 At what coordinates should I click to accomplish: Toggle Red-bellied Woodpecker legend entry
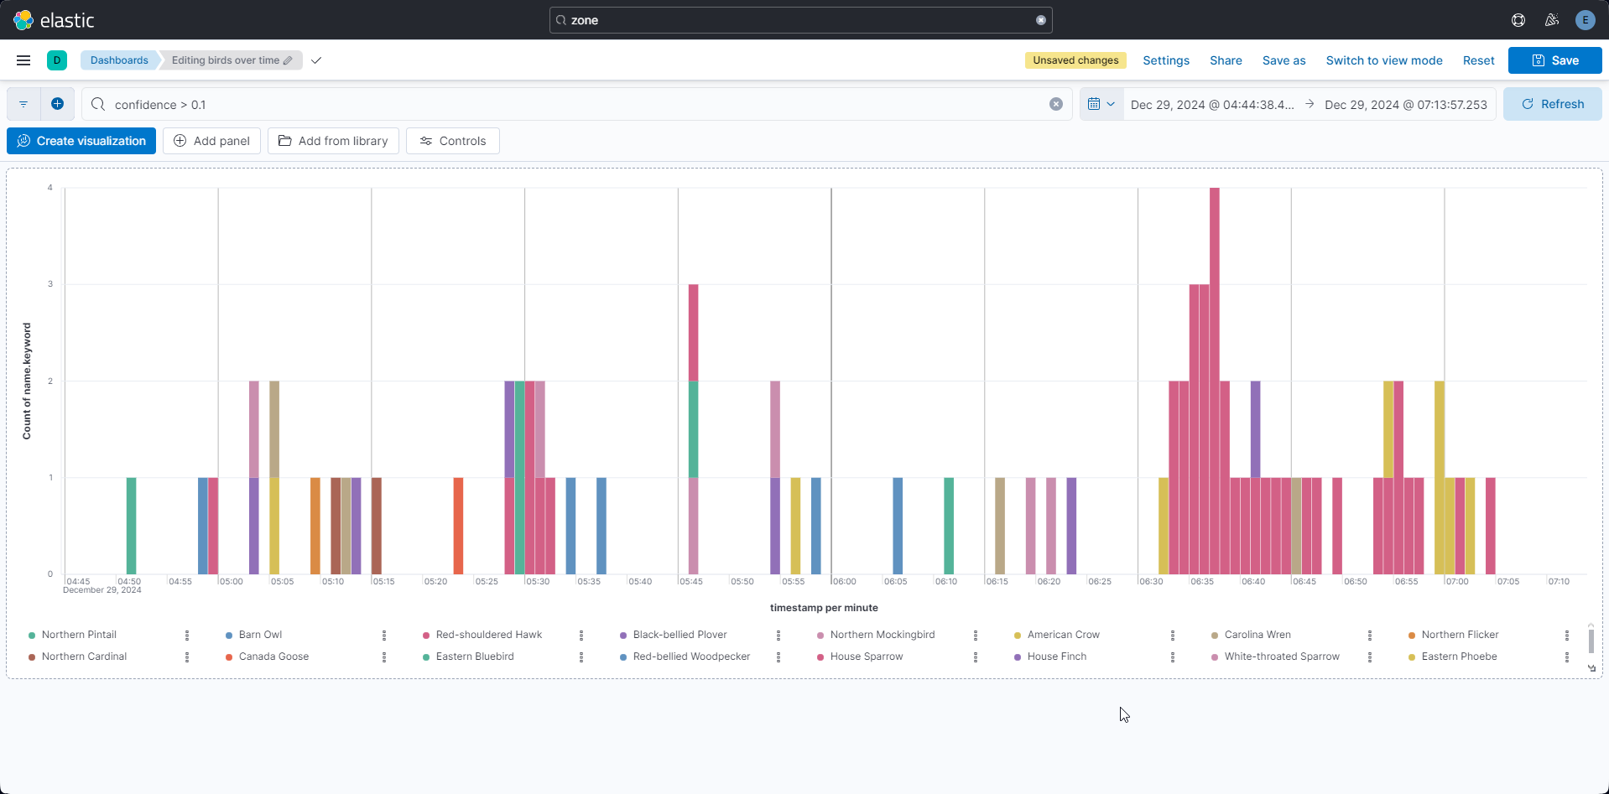point(691,656)
